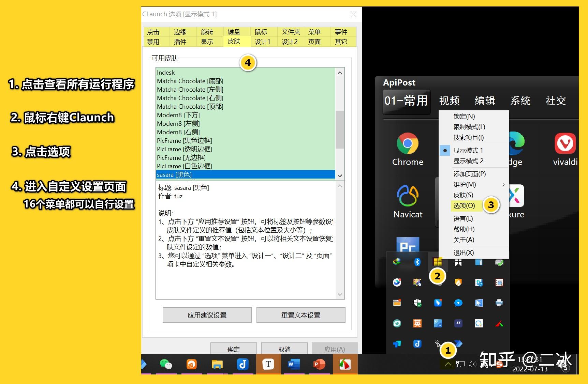Open WeChat from the taskbar
The width and height of the screenshot is (588, 384).
click(x=166, y=364)
